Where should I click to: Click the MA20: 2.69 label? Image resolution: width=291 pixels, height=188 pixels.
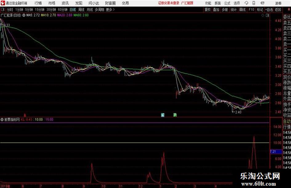click(x=65, y=15)
